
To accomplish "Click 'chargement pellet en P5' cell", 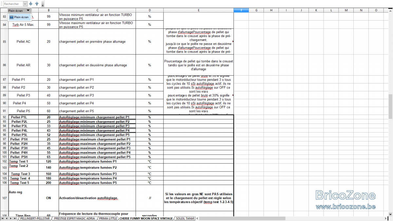I will pyautogui.click(x=97, y=111).
